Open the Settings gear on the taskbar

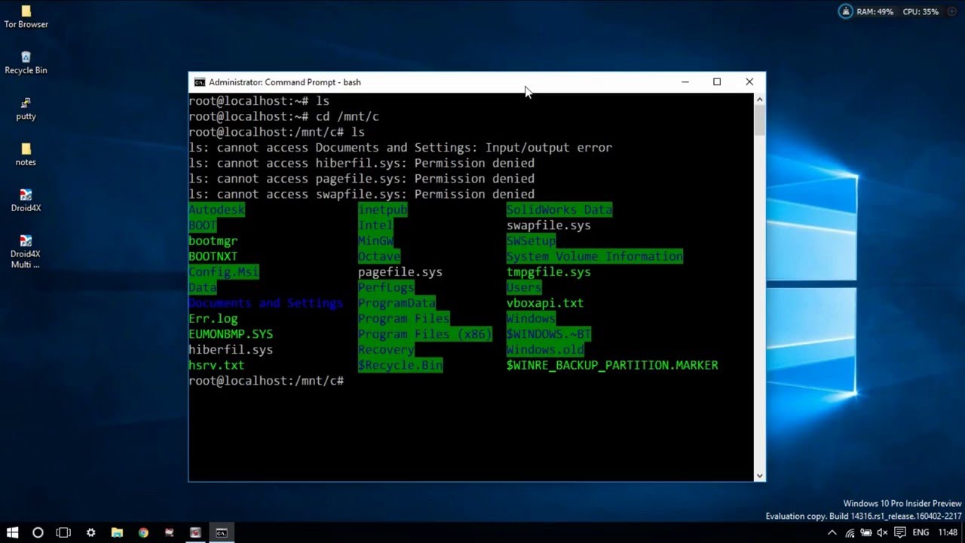[x=90, y=532]
